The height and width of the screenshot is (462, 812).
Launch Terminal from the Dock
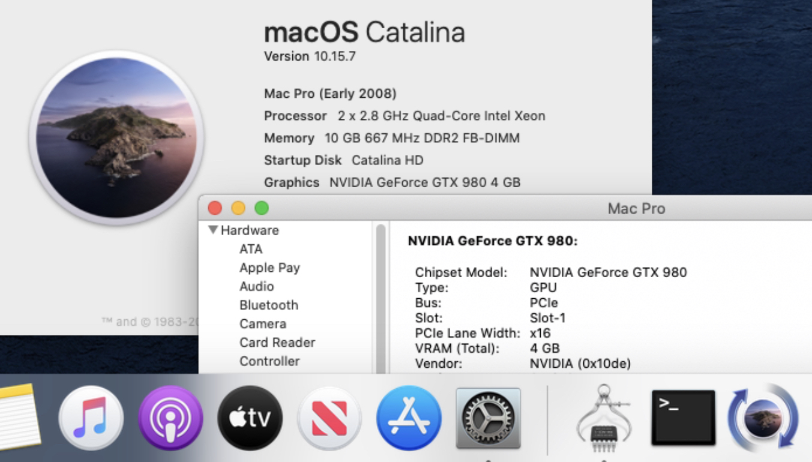click(683, 418)
